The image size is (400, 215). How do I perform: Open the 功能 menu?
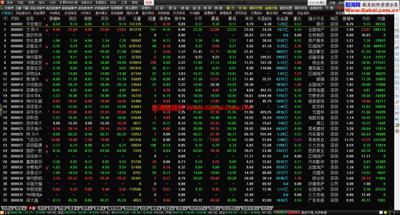21,3
